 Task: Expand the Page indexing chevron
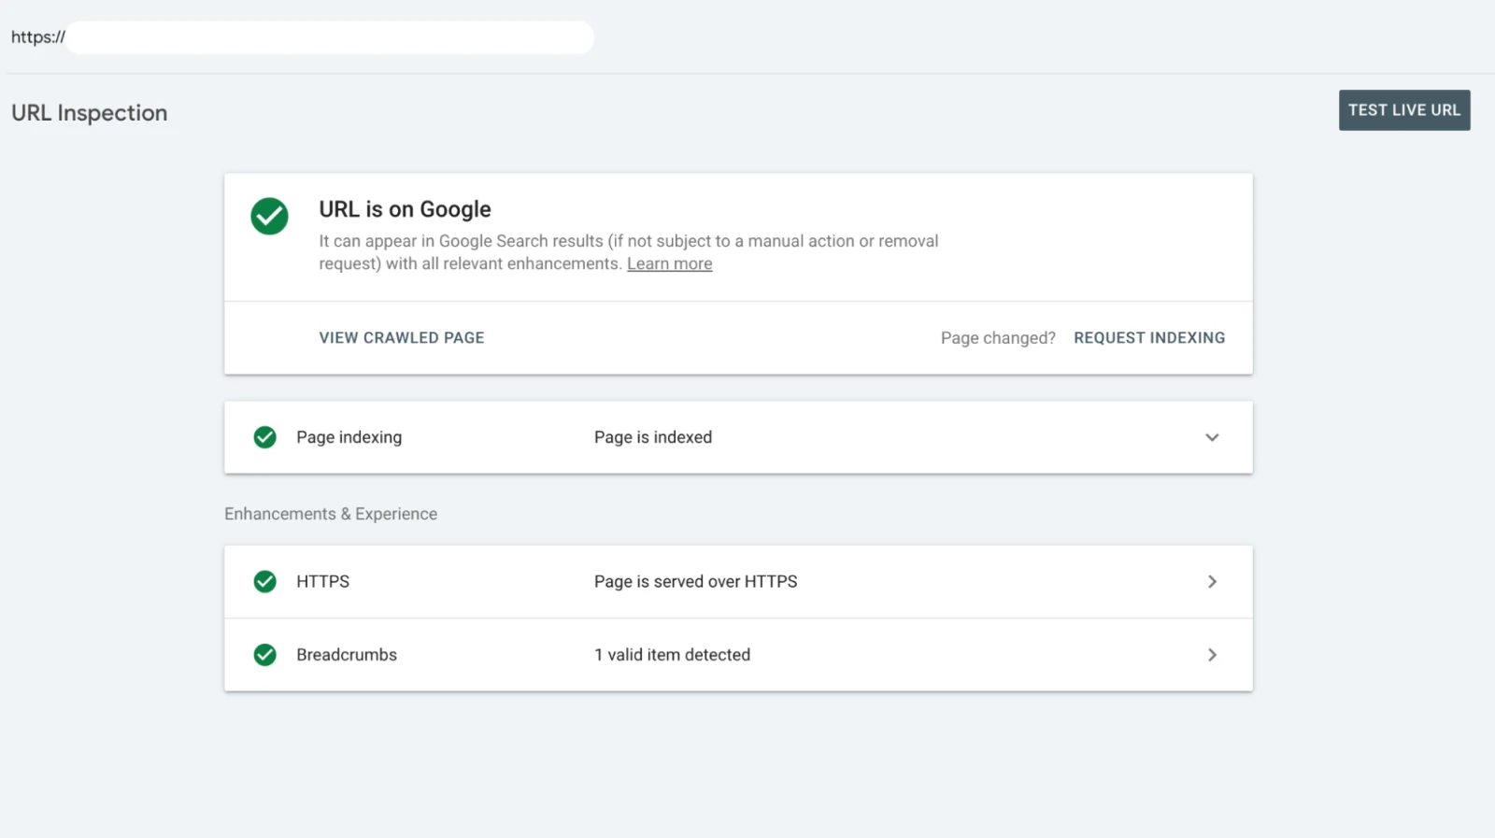click(x=1212, y=437)
